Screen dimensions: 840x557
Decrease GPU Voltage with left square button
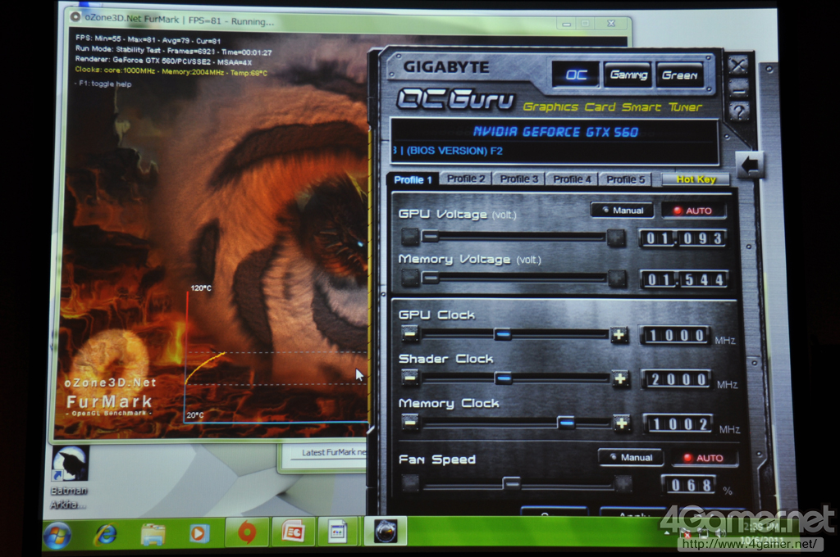(410, 236)
